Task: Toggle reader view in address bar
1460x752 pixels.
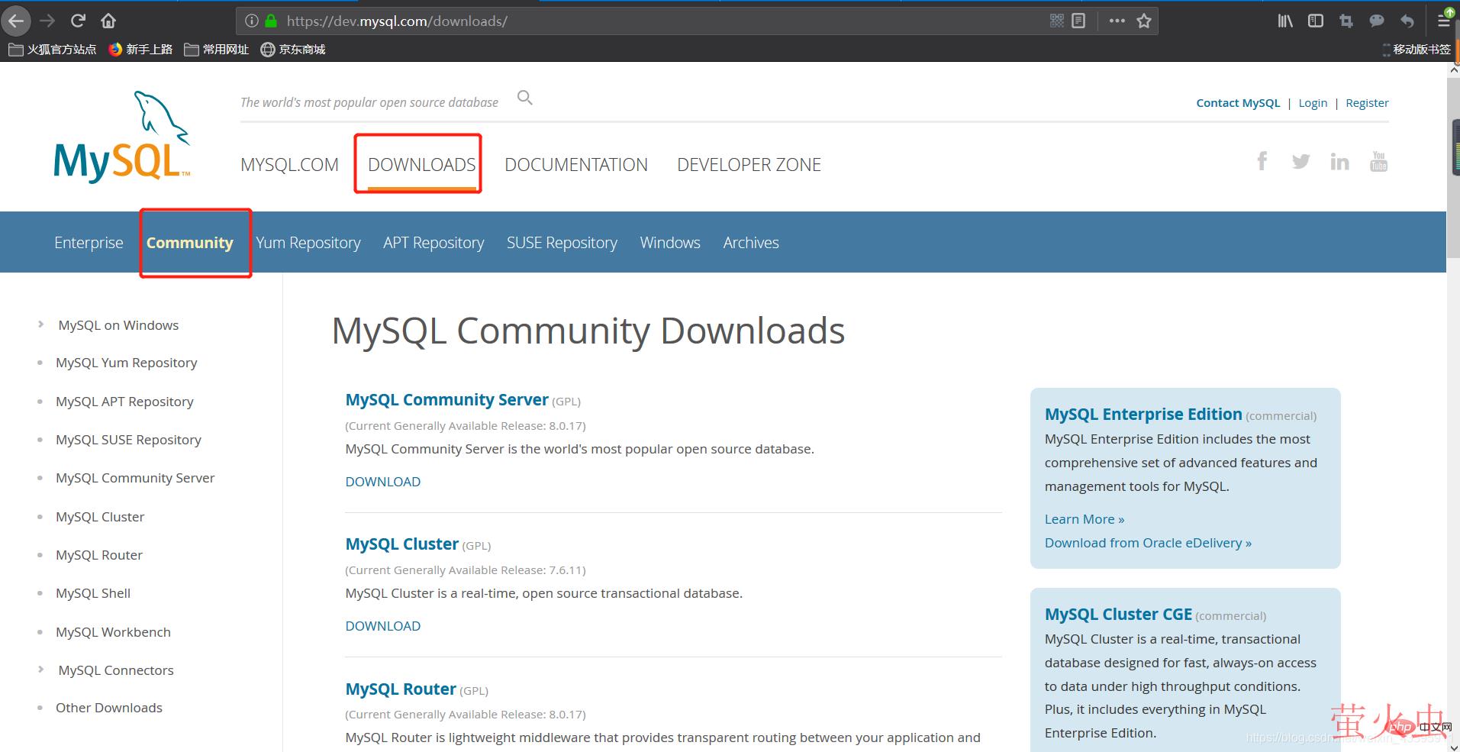Action: pyautogui.click(x=1078, y=21)
